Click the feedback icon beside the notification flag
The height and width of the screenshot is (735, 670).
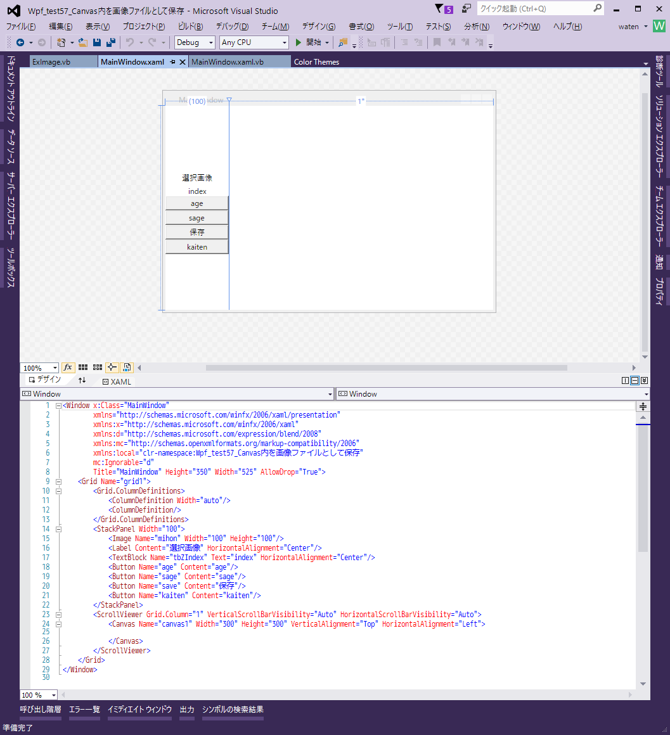tap(466, 8)
